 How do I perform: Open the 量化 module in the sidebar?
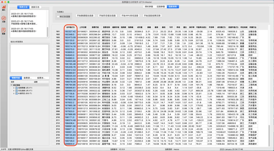pyautogui.click(x=4, y=8)
